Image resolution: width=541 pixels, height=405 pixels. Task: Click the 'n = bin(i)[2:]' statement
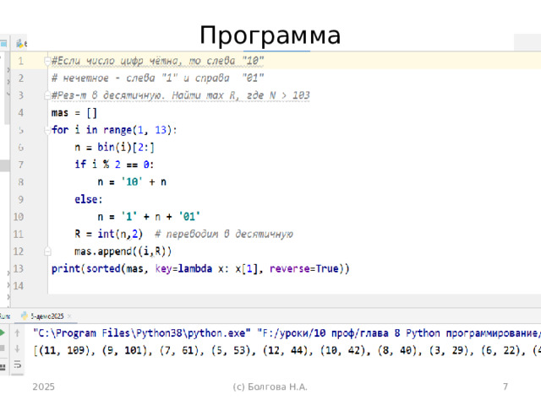[x=115, y=148]
